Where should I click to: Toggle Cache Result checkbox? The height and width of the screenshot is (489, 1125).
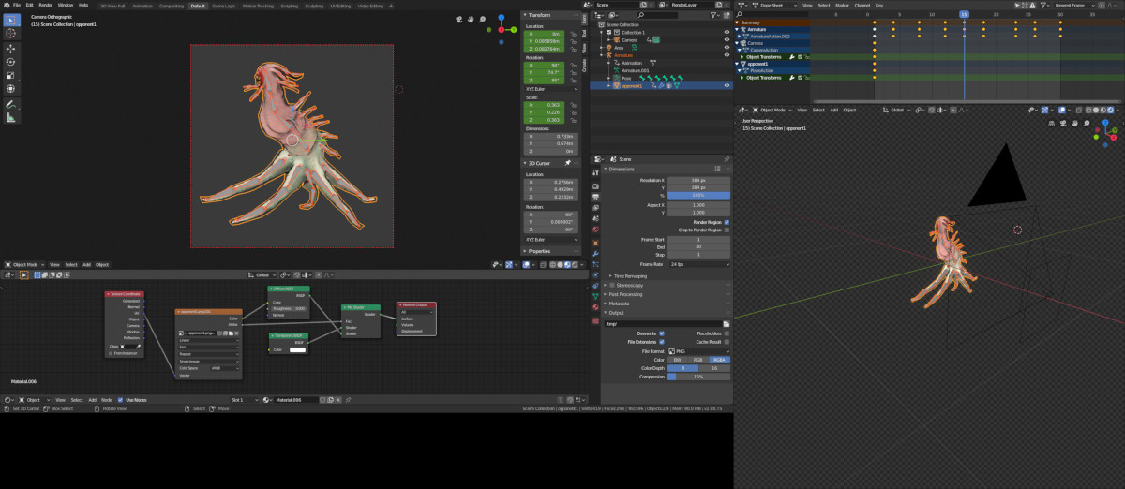pyautogui.click(x=727, y=342)
